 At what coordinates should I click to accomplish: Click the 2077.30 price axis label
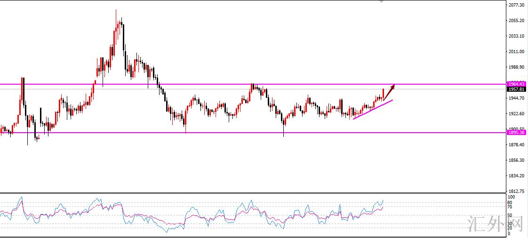coord(516,5)
